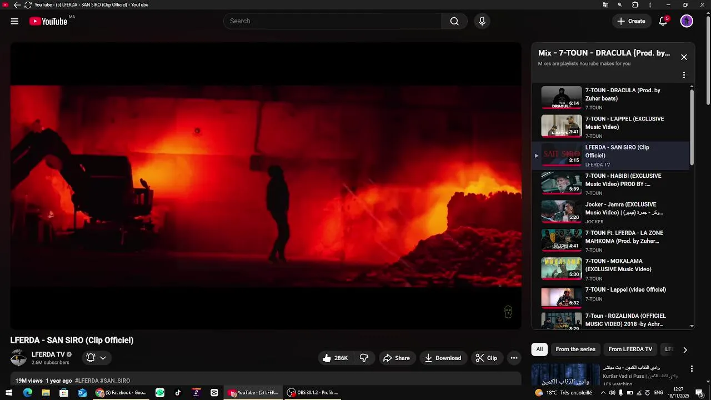This screenshot has height=400, width=711.
Task: Switch to the OBS 30.1.2 taskbar window
Action: click(312, 393)
